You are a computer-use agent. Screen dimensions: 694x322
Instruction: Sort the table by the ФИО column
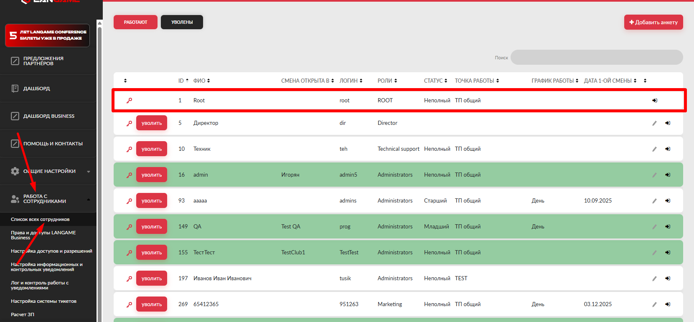tap(201, 81)
